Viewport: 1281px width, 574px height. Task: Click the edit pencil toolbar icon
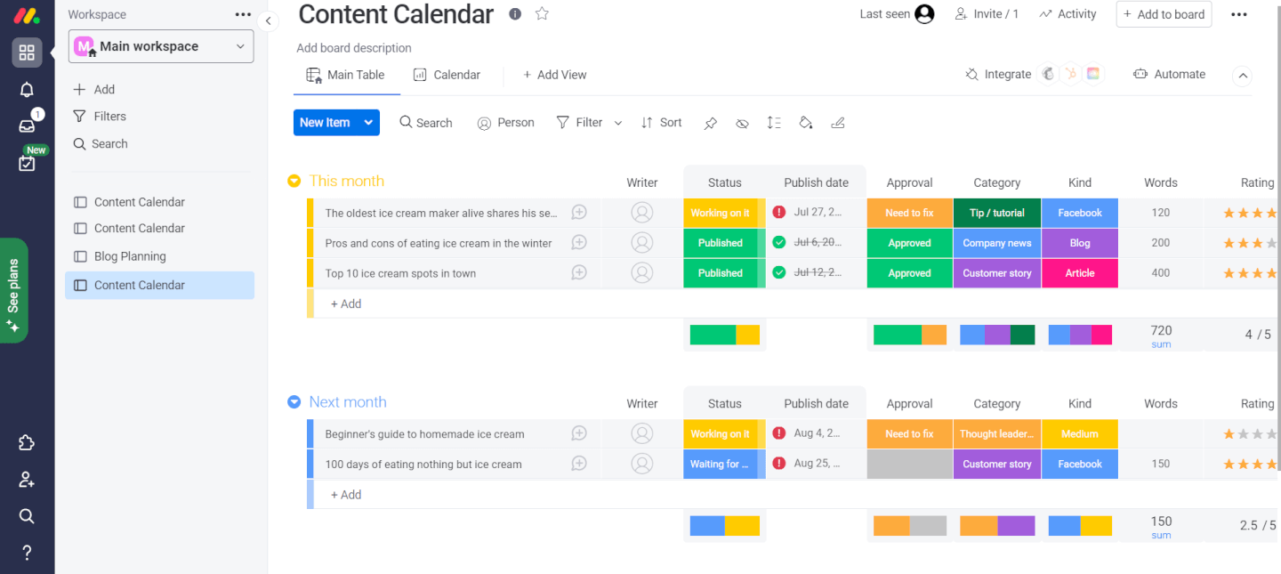tap(837, 123)
